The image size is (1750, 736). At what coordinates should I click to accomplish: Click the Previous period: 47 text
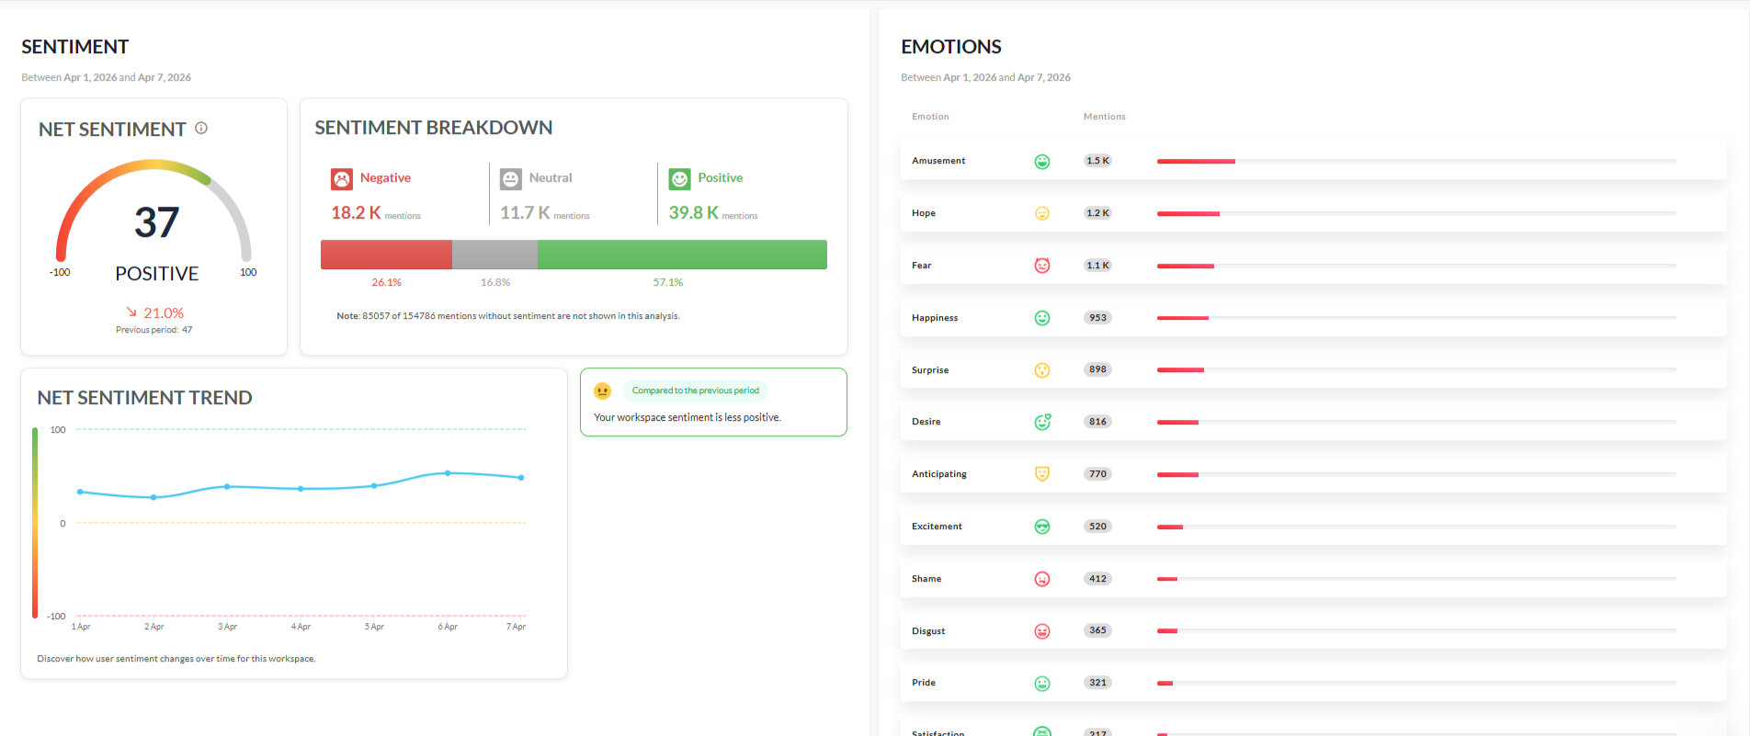click(153, 330)
